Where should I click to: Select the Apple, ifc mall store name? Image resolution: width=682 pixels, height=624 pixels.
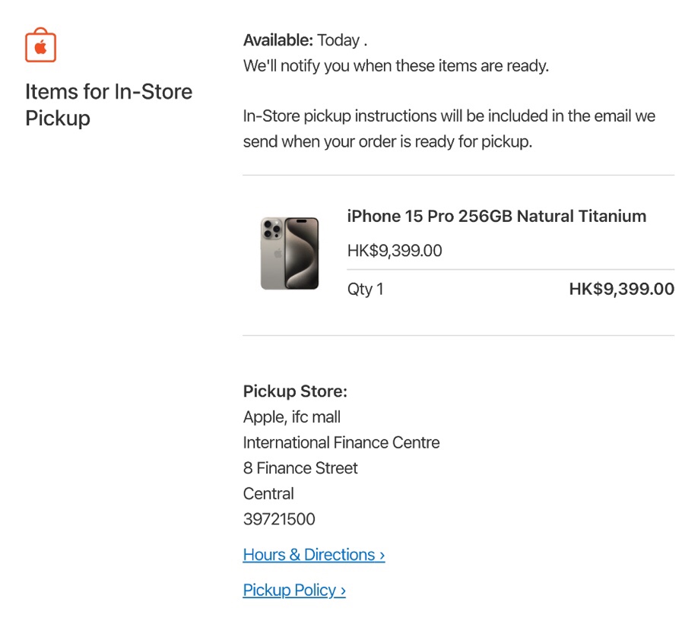pyautogui.click(x=291, y=417)
